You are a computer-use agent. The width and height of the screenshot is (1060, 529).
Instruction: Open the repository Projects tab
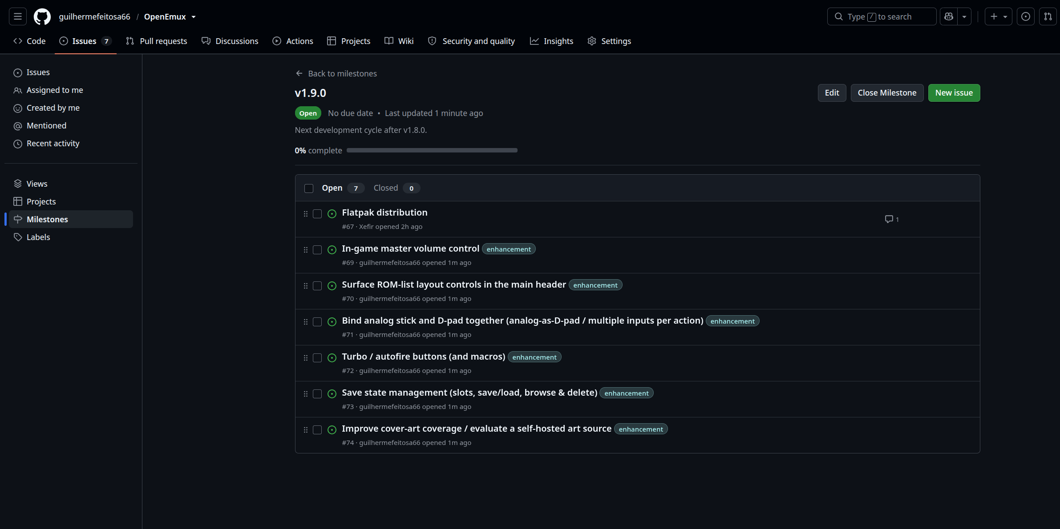(x=348, y=41)
